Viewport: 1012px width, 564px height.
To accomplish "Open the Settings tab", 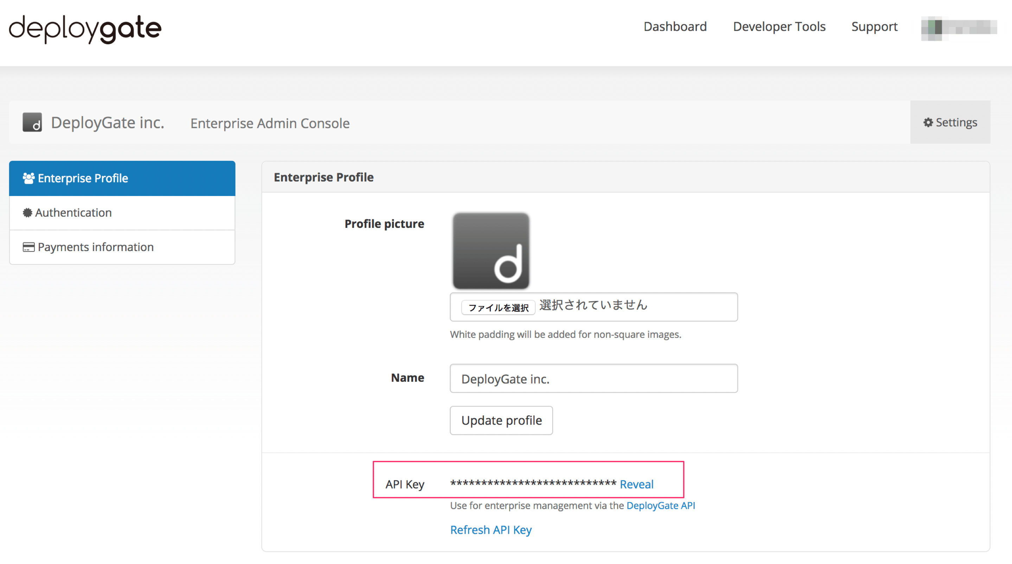I will [x=950, y=122].
